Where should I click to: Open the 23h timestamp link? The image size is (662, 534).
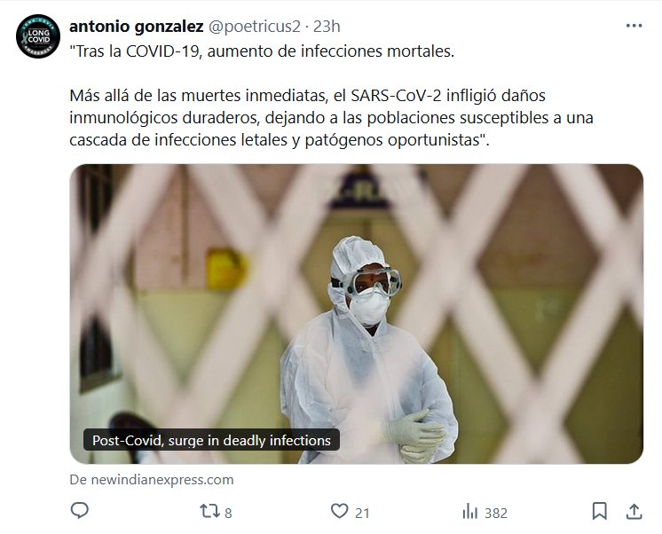(x=327, y=27)
